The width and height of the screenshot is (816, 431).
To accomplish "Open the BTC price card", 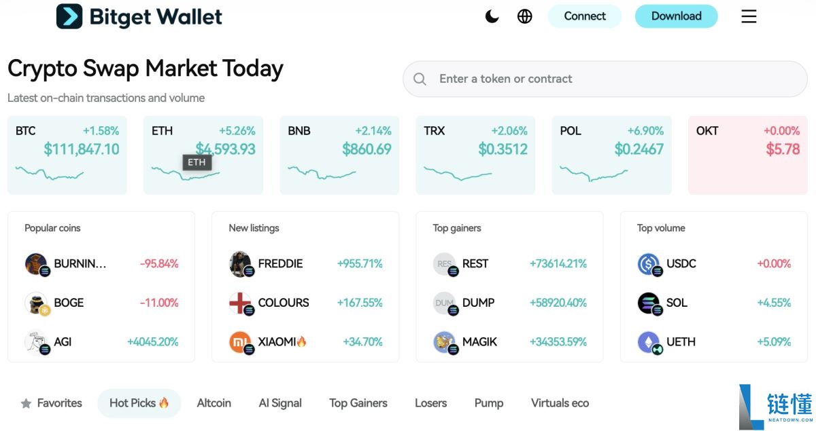I will 67,155.
